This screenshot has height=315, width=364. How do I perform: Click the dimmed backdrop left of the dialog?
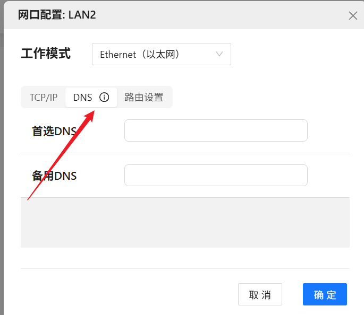point(2,159)
